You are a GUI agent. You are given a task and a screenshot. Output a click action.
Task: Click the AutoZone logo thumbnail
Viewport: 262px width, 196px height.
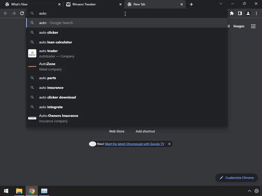coord(32,67)
